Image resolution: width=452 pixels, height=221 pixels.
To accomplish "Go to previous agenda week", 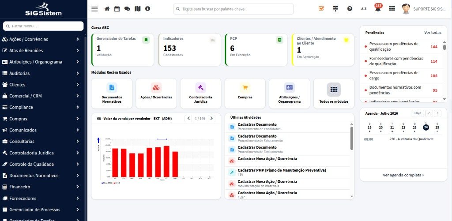I will [x=429, y=113].
